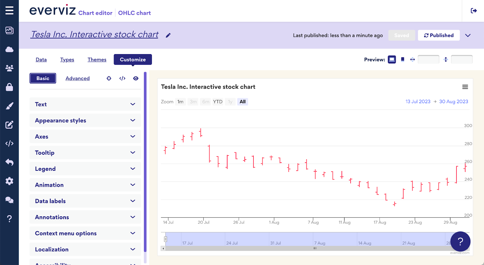Click the preview width arrows icon
Image resolution: width=484 pixels, height=265 pixels.
[412, 60]
